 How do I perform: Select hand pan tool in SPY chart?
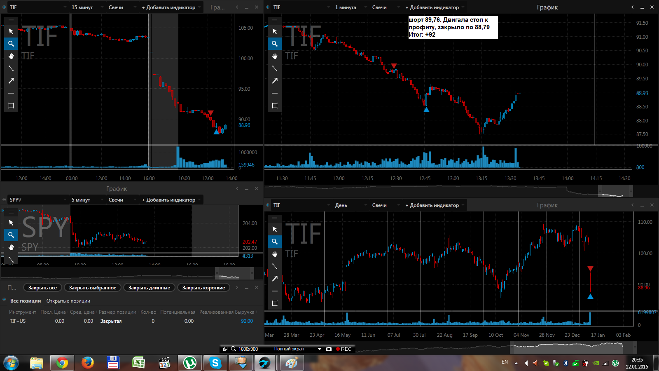coord(11,247)
